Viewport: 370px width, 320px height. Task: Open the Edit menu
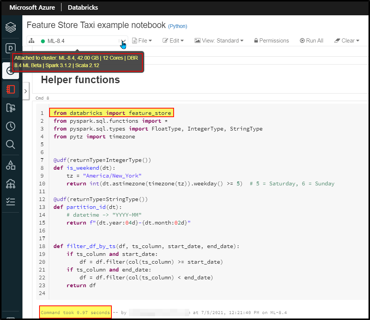click(173, 41)
